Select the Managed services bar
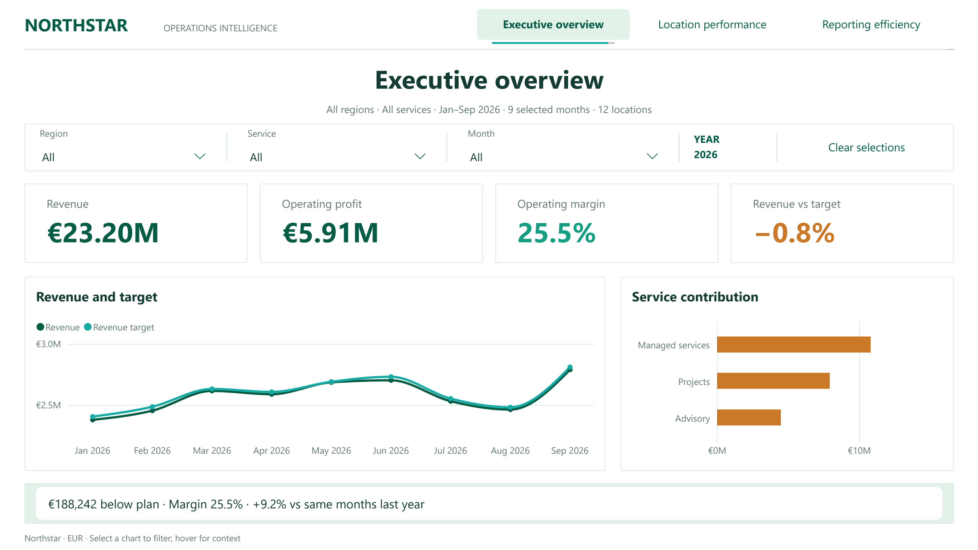The image size is (978, 550). pyautogui.click(x=793, y=345)
